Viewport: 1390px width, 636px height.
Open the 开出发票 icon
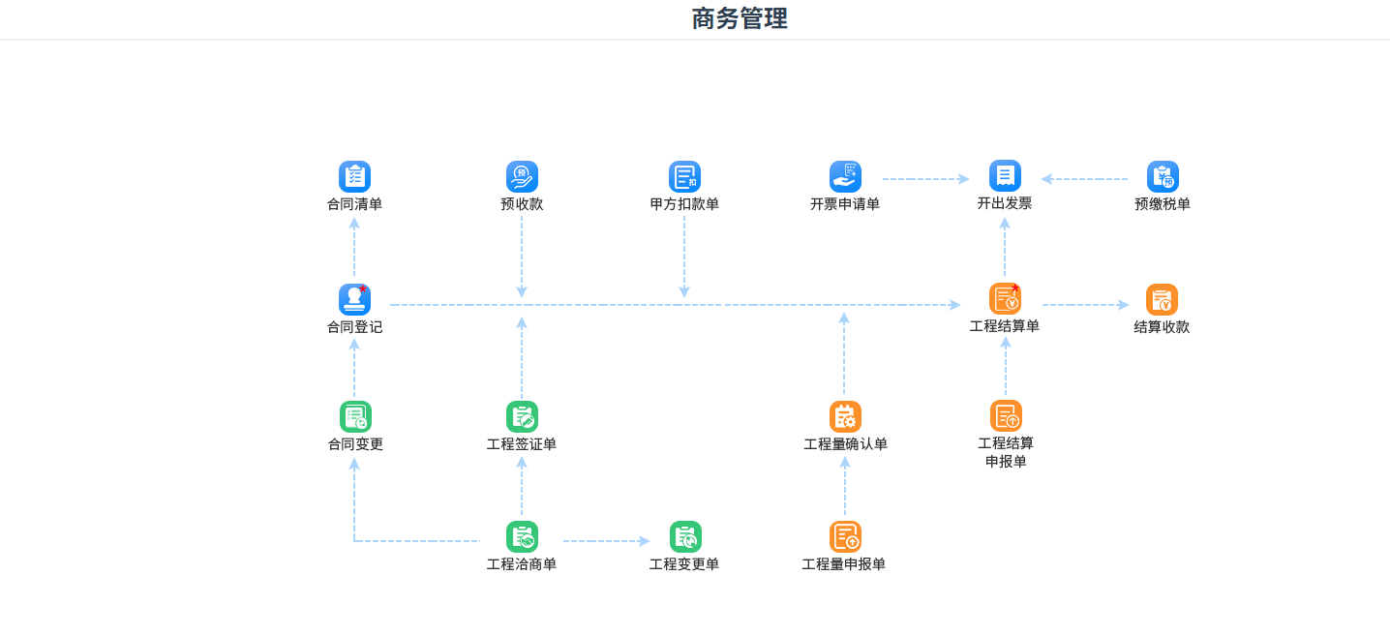pyautogui.click(x=1005, y=175)
